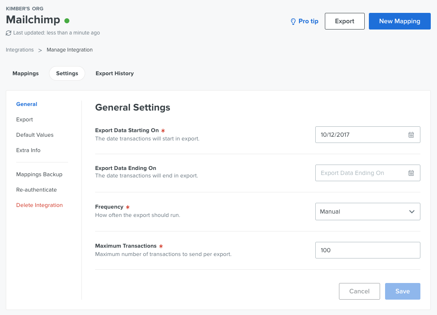Viewport: 437px width, 315px height.
Task: Open Extra Info settings section
Action: (x=28, y=150)
